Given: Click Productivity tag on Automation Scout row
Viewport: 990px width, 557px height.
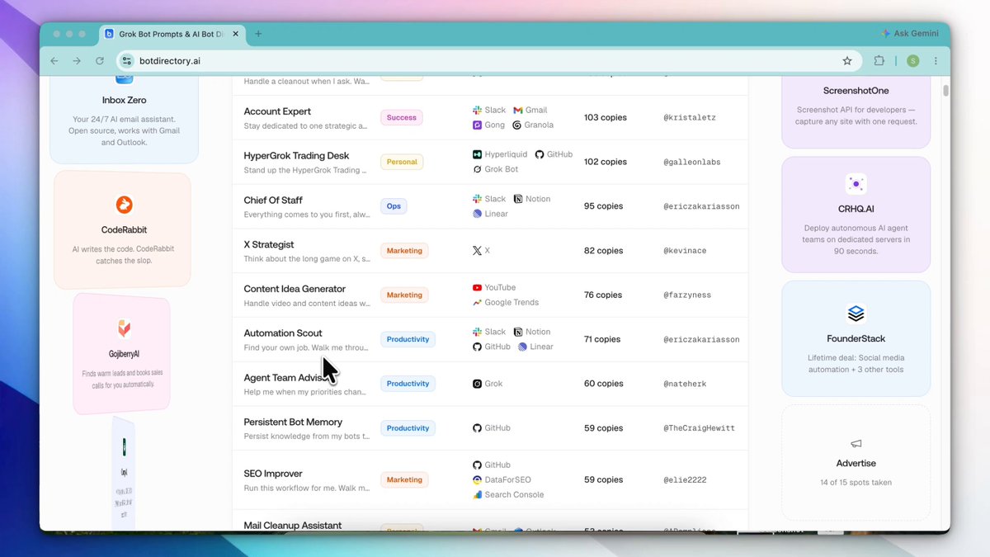Looking at the screenshot, I should tap(408, 339).
